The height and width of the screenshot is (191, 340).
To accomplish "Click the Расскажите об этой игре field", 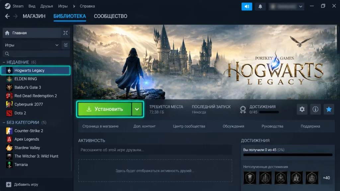I will tap(155, 150).
